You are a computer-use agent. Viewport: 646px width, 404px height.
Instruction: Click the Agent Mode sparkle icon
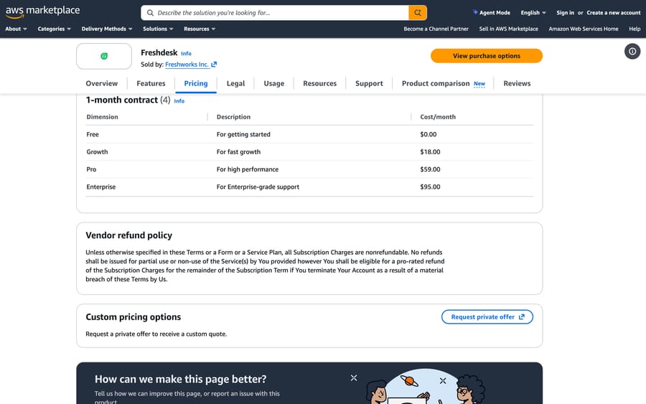point(475,12)
